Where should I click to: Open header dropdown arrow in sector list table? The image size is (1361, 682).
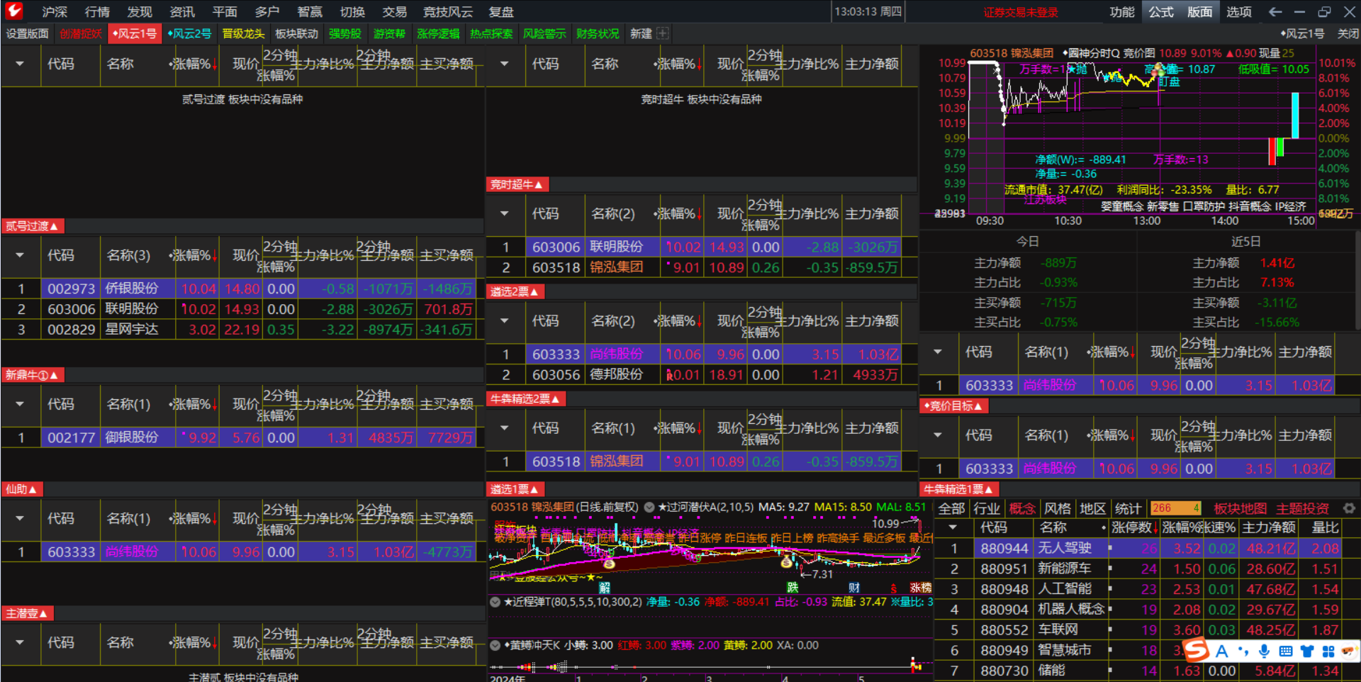click(953, 527)
